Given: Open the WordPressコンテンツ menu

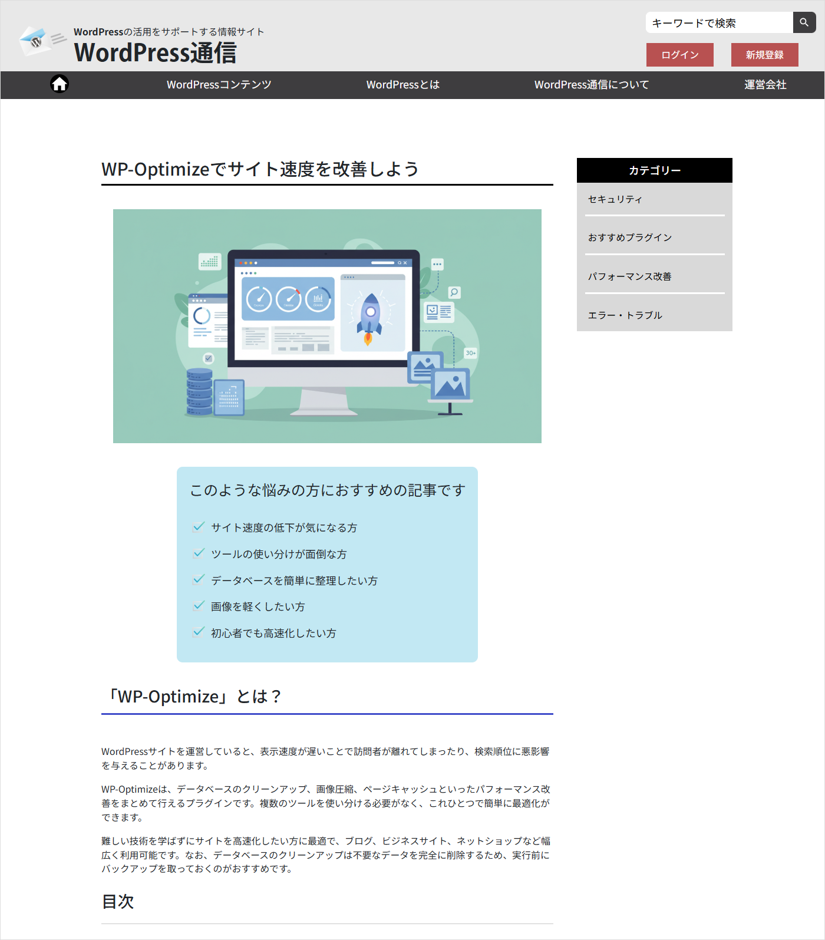Looking at the screenshot, I should 219,85.
